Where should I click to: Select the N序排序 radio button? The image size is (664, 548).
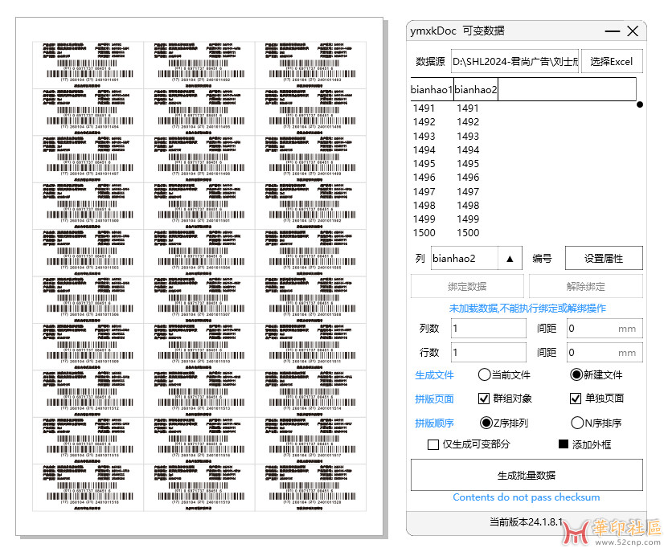tap(577, 423)
